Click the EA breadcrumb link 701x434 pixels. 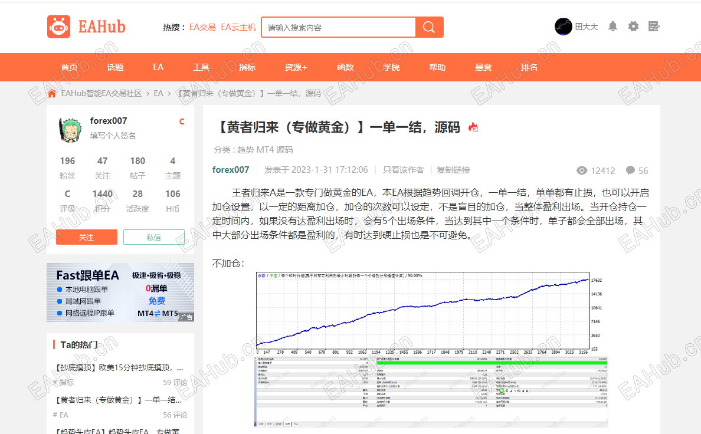click(158, 93)
